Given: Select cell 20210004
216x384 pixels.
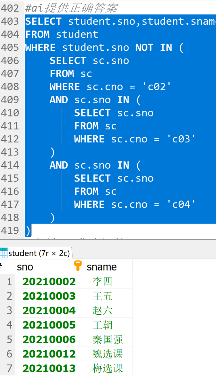Looking at the screenshot, I should tap(50, 311).
